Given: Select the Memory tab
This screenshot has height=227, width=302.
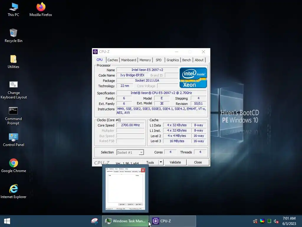Looking at the screenshot, I should click(145, 60).
